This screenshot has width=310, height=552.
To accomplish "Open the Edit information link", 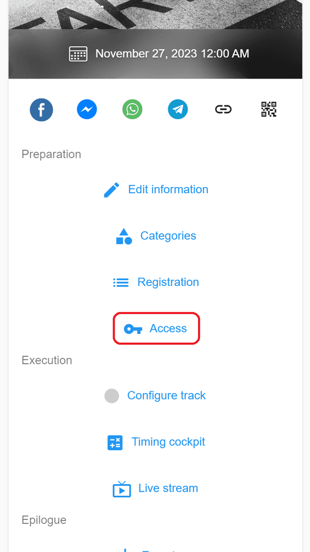I will coord(168,189).
